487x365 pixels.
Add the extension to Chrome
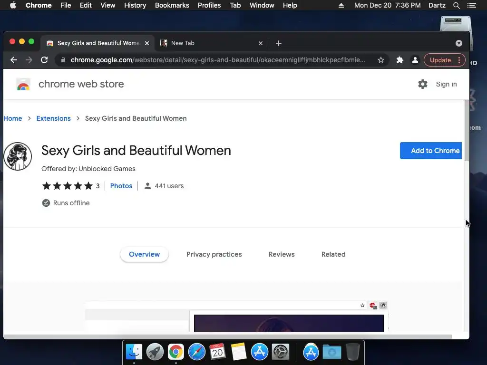[x=431, y=151]
